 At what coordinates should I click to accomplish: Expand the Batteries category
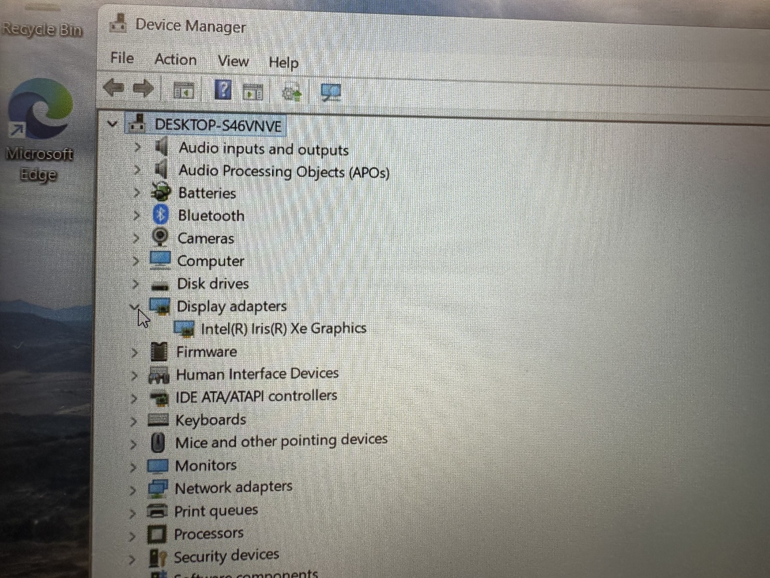click(137, 192)
